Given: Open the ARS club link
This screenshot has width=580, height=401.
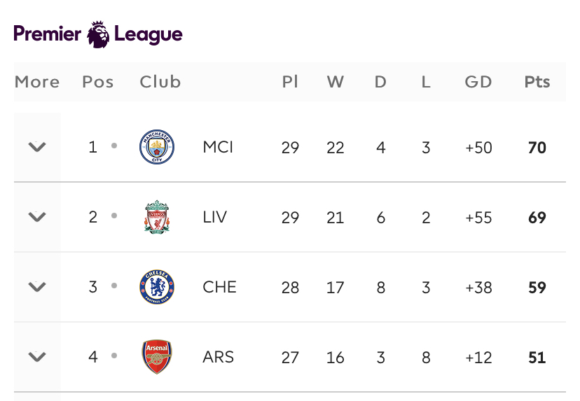Looking at the screenshot, I should point(219,357).
